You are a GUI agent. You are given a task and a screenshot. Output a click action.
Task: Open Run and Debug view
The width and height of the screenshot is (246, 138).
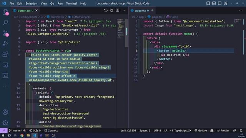point(5,44)
